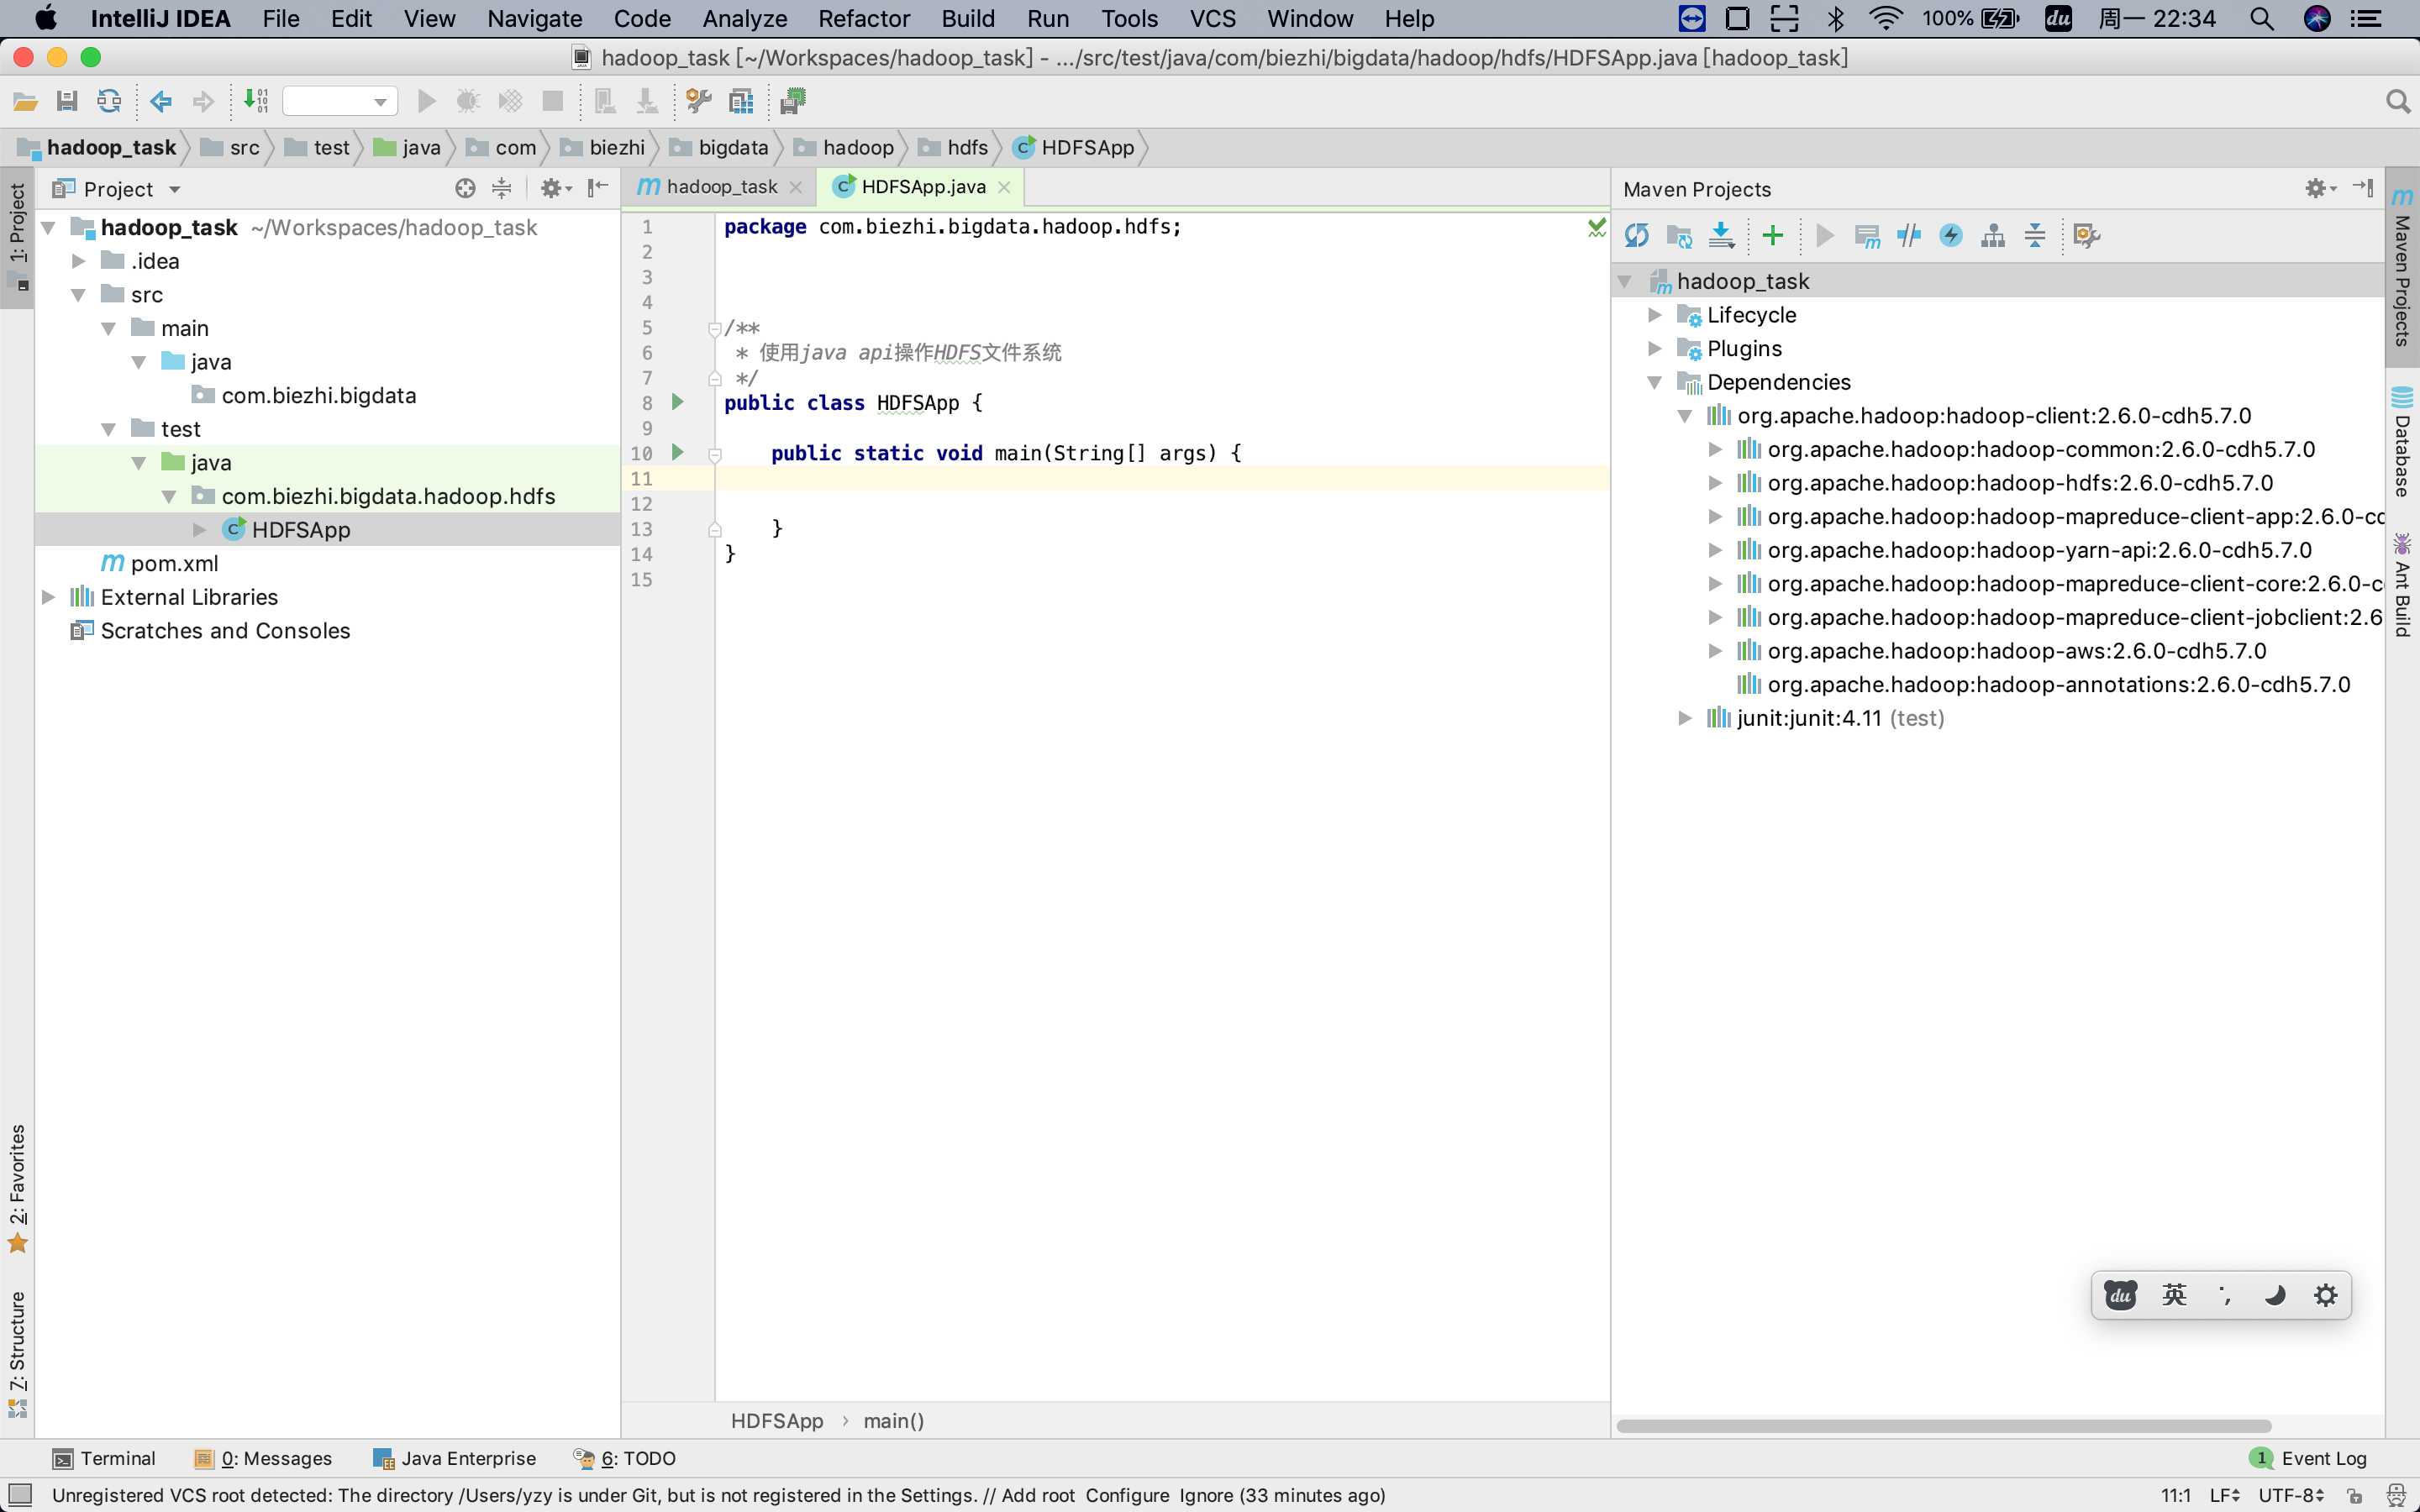
Task: Open run configuration dropdown
Action: pos(340,101)
